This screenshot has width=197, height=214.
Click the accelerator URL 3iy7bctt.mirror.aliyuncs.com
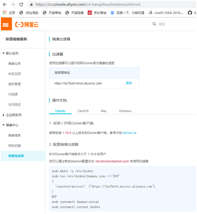[x=78, y=83]
